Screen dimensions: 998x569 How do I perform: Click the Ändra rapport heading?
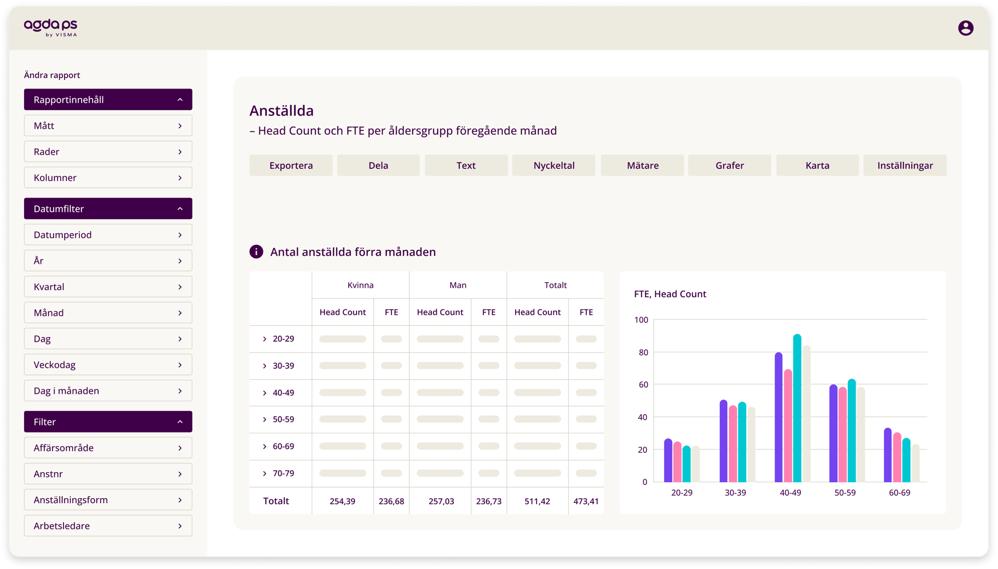(51, 75)
